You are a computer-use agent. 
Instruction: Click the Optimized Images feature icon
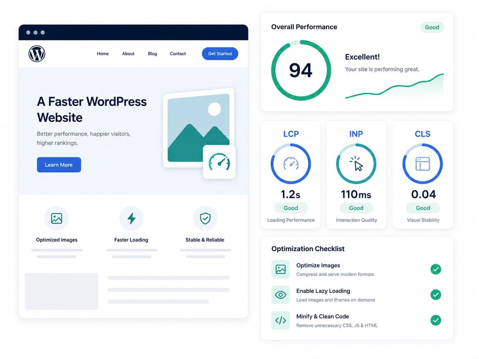[x=56, y=218]
